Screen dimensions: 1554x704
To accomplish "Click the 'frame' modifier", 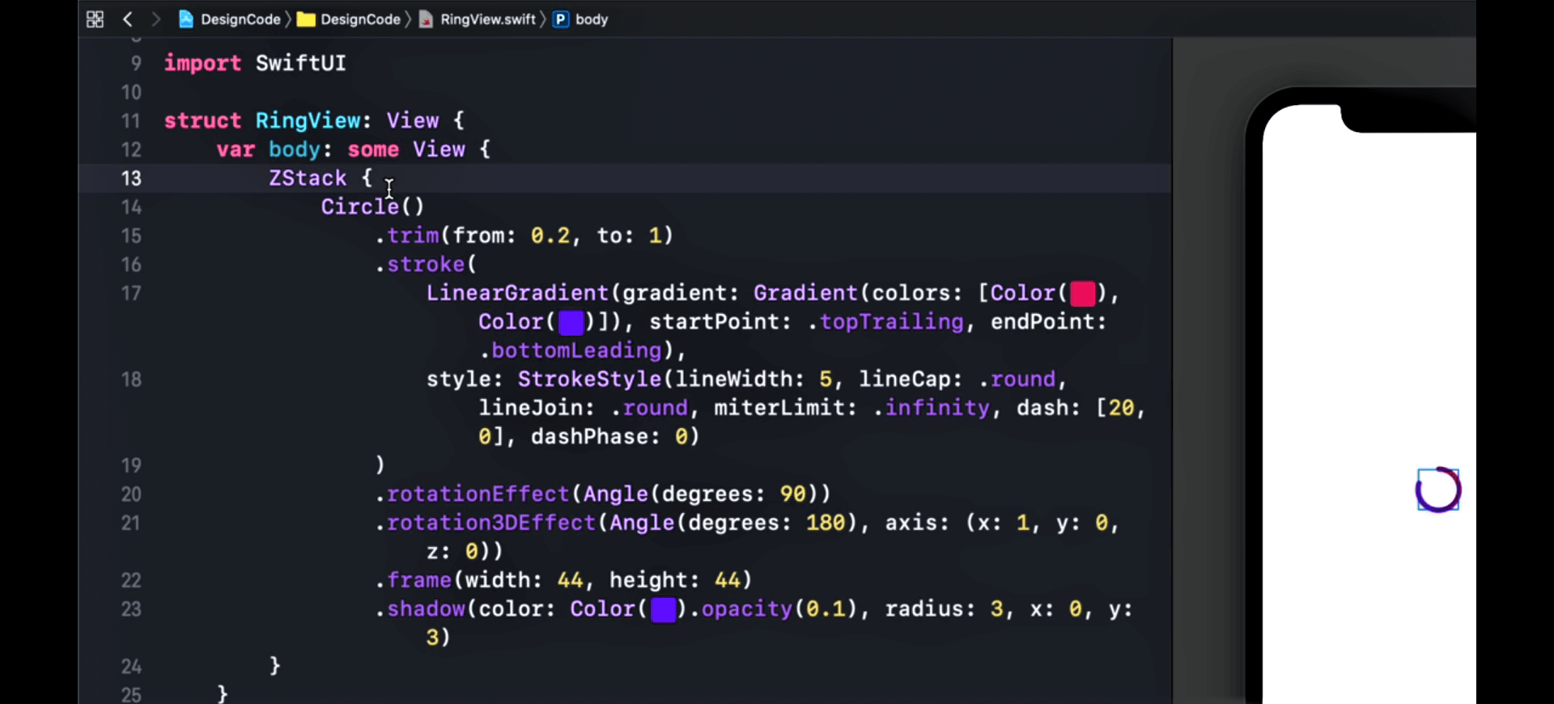I will [x=419, y=580].
